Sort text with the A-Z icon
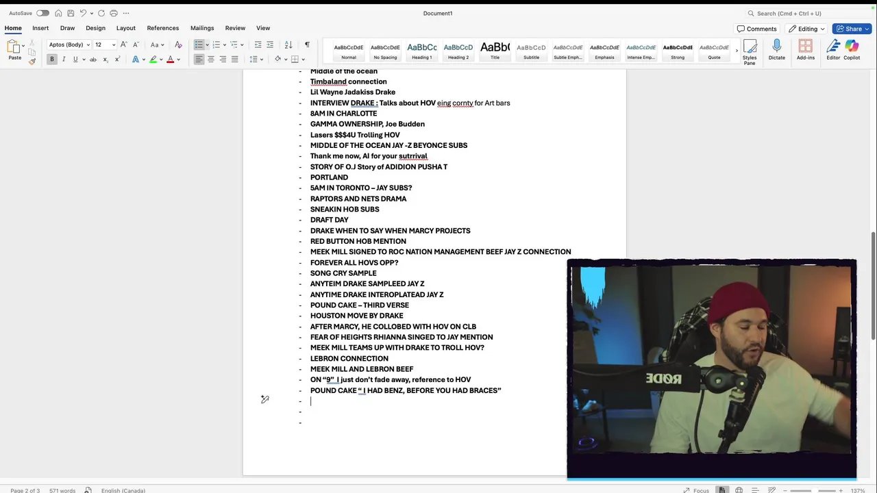 point(288,45)
